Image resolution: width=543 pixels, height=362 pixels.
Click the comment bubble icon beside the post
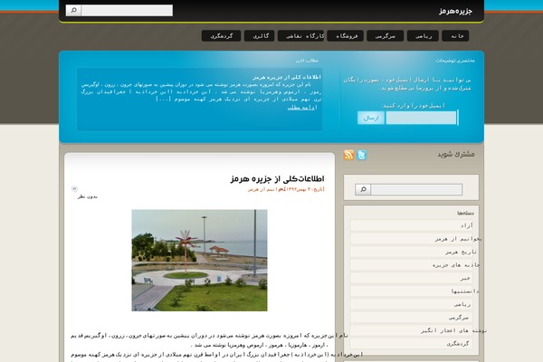point(74,189)
